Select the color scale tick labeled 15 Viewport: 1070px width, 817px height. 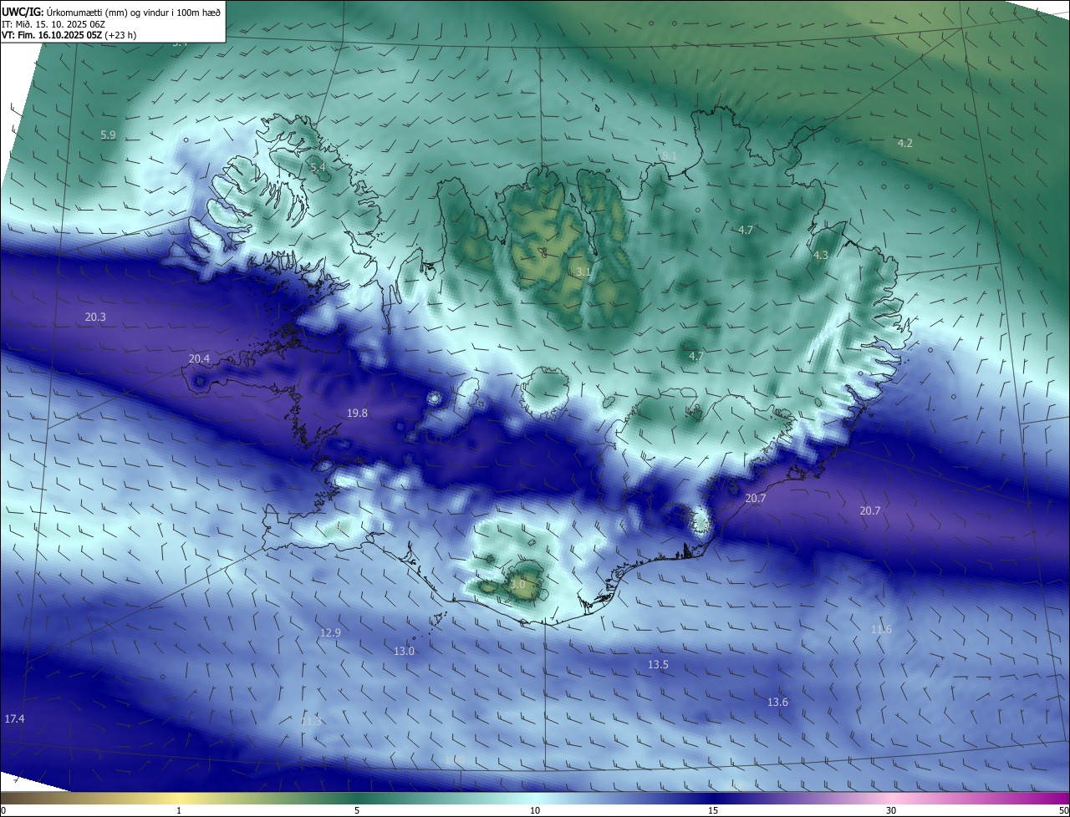pyautogui.click(x=713, y=811)
